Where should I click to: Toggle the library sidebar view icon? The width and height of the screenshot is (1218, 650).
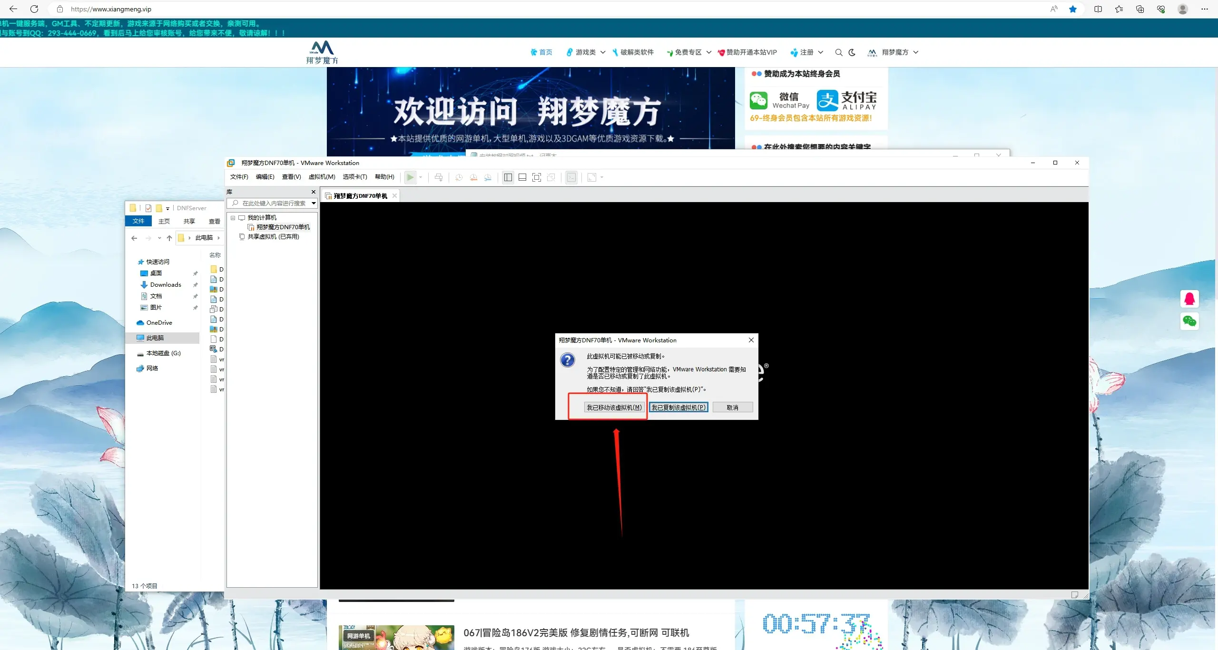click(x=508, y=177)
